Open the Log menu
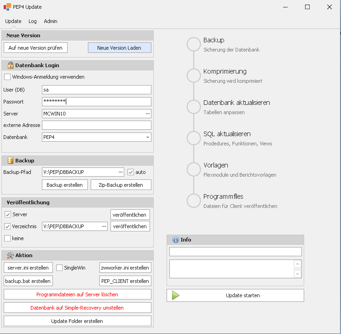Image resolution: width=341 pixels, height=334 pixels. 32,21
